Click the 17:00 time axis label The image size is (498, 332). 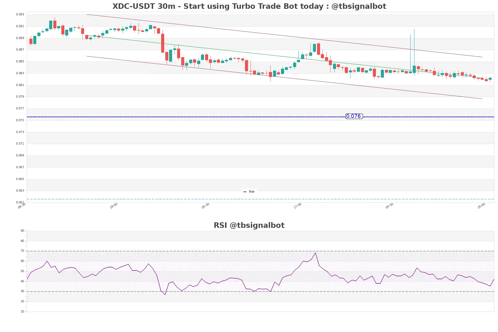click(298, 206)
